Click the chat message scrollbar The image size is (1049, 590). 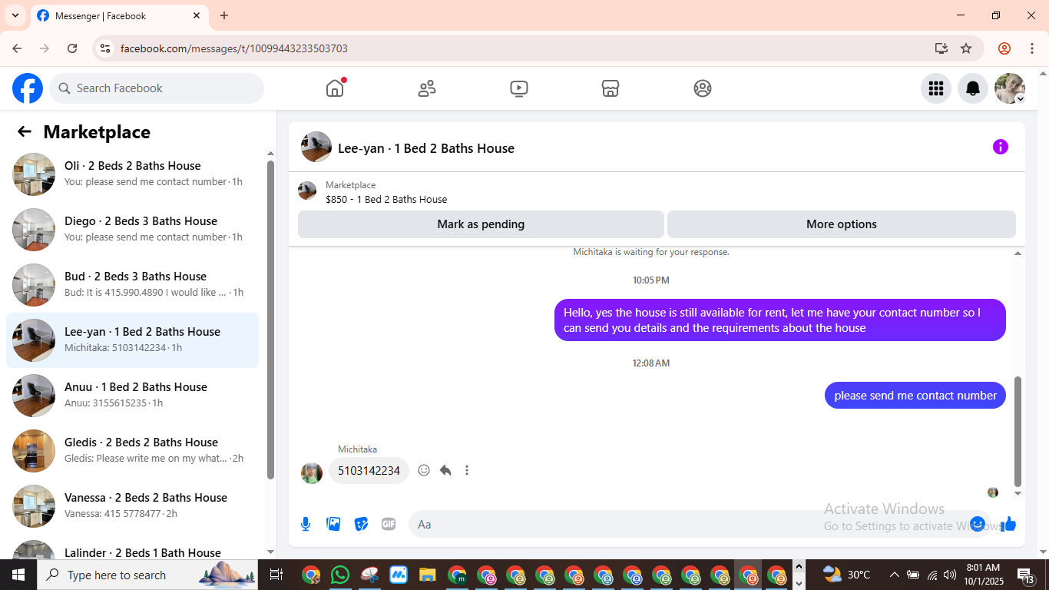coord(1018,432)
